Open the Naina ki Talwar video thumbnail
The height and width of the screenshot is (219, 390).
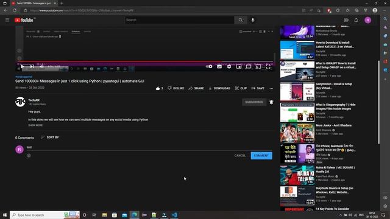pyautogui.click(x=297, y=175)
